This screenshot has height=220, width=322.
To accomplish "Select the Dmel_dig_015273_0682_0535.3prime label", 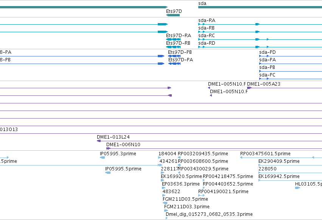I will pyautogui.click(x=209, y=214).
